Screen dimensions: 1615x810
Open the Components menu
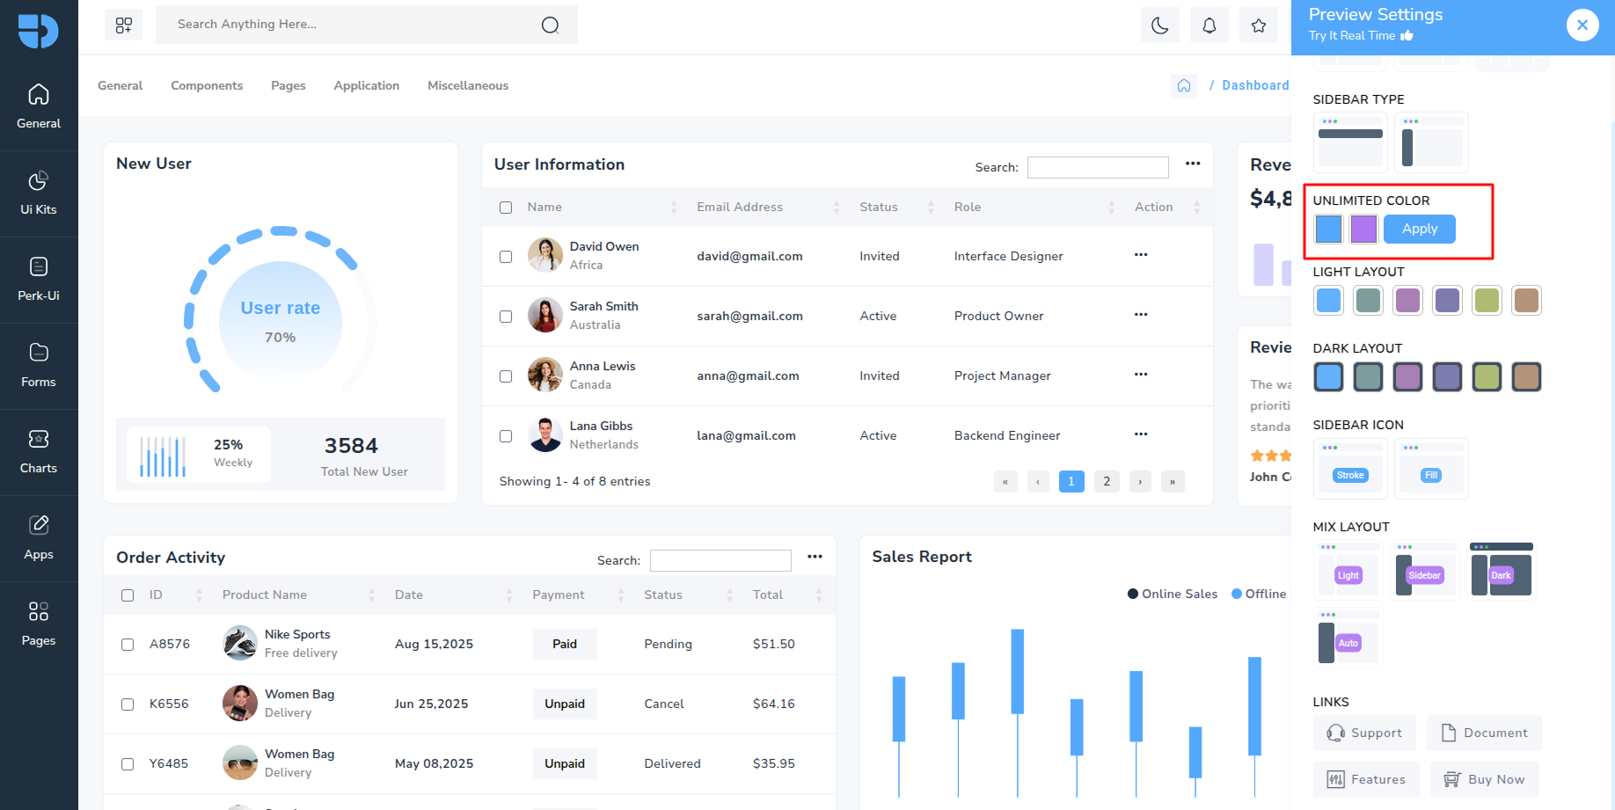coord(207,85)
